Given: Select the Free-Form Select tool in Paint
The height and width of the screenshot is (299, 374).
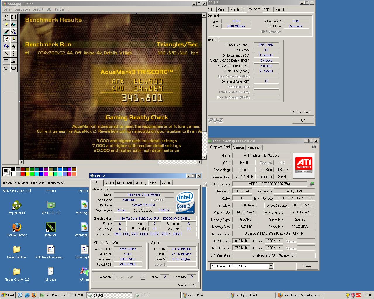Looking at the screenshot, I should 6,17.
